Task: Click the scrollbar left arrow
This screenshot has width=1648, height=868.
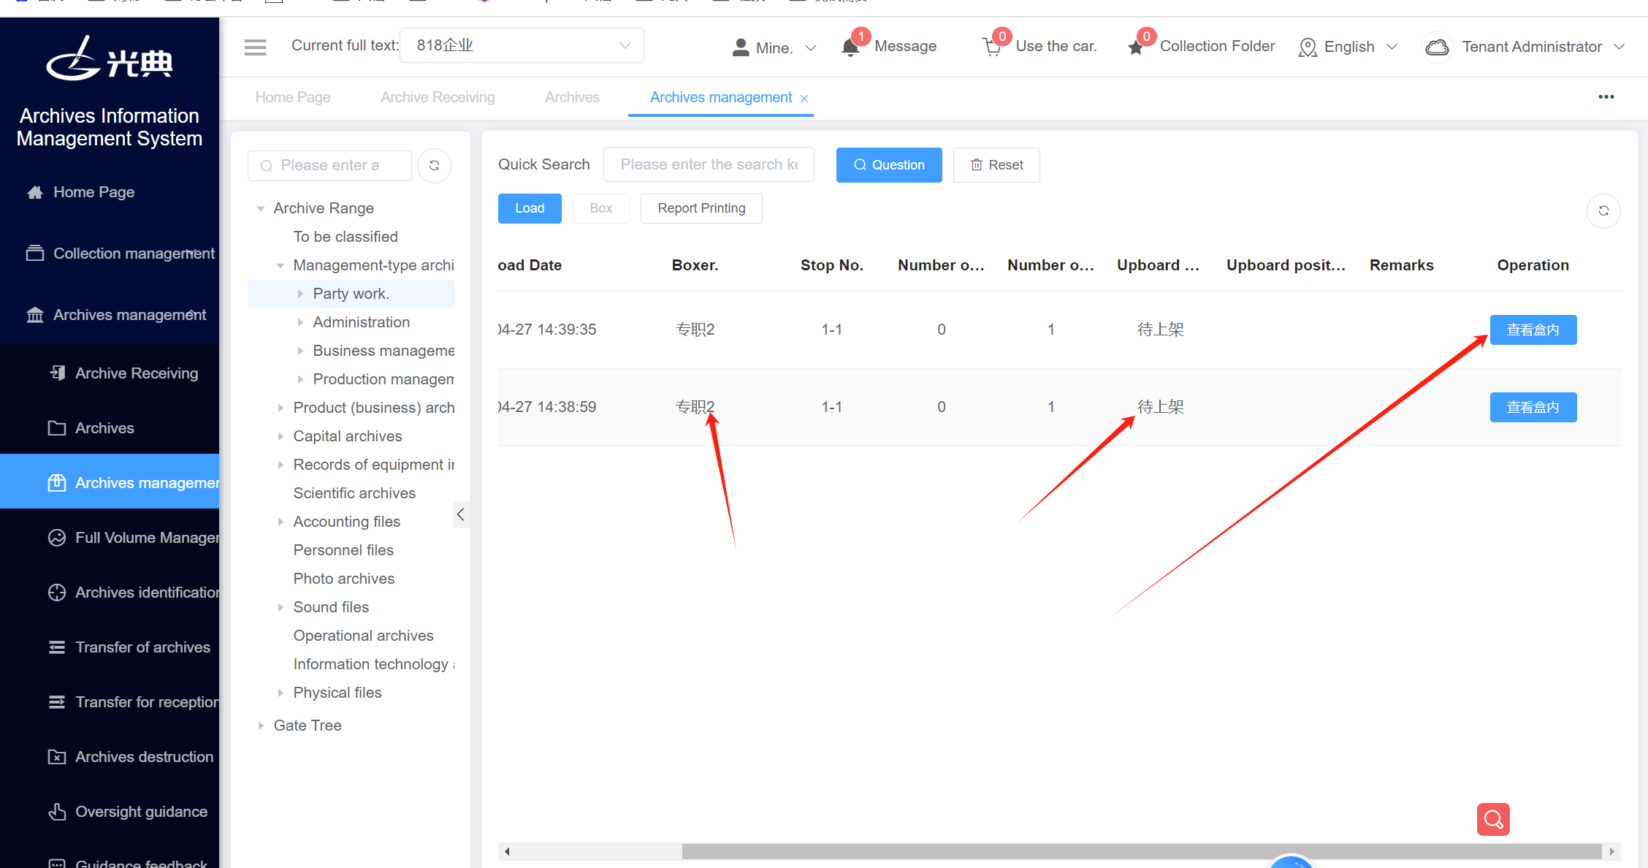Action: [x=507, y=851]
